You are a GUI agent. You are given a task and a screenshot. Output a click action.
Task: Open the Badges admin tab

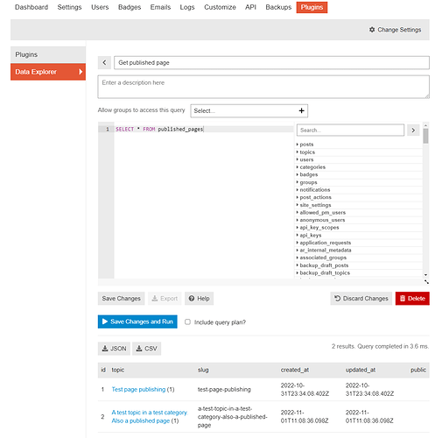point(130,7)
